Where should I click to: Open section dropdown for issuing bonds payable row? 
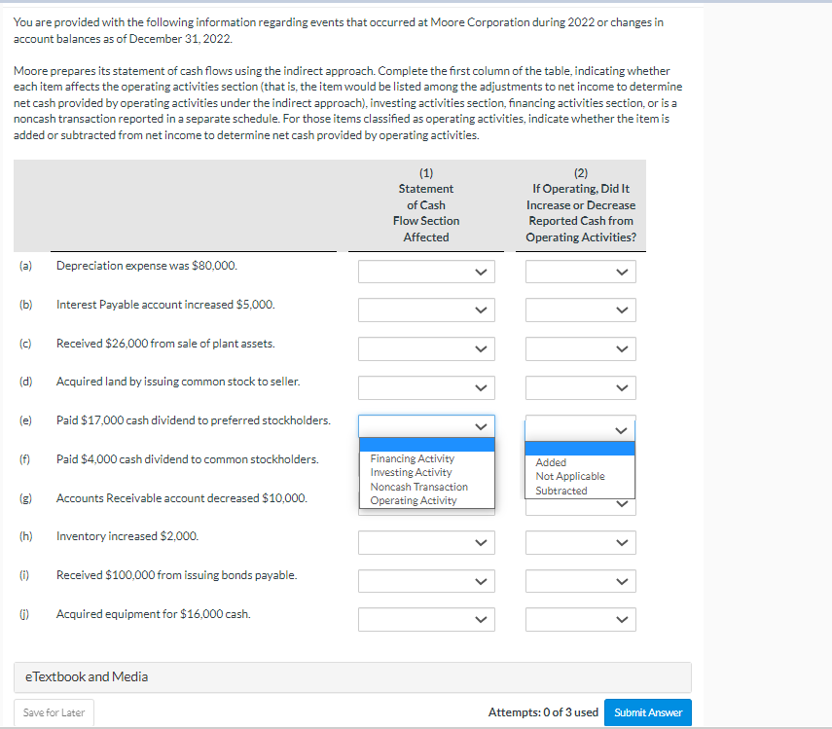click(x=426, y=581)
